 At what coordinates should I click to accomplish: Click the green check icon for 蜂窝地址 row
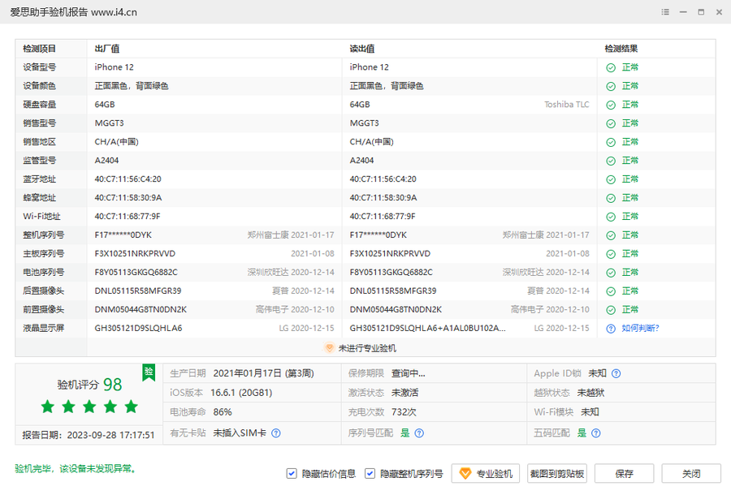click(x=611, y=198)
